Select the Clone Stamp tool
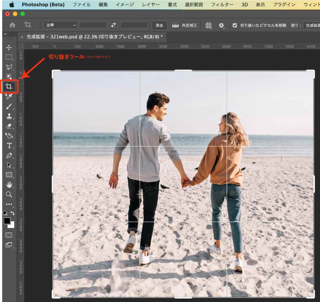The height and width of the screenshot is (302, 320). click(x=9, y=116)
